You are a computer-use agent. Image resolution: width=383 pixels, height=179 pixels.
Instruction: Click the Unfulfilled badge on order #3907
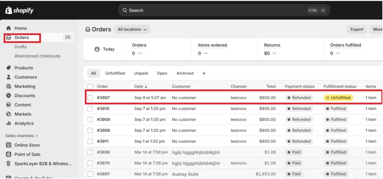click(338, 98)
